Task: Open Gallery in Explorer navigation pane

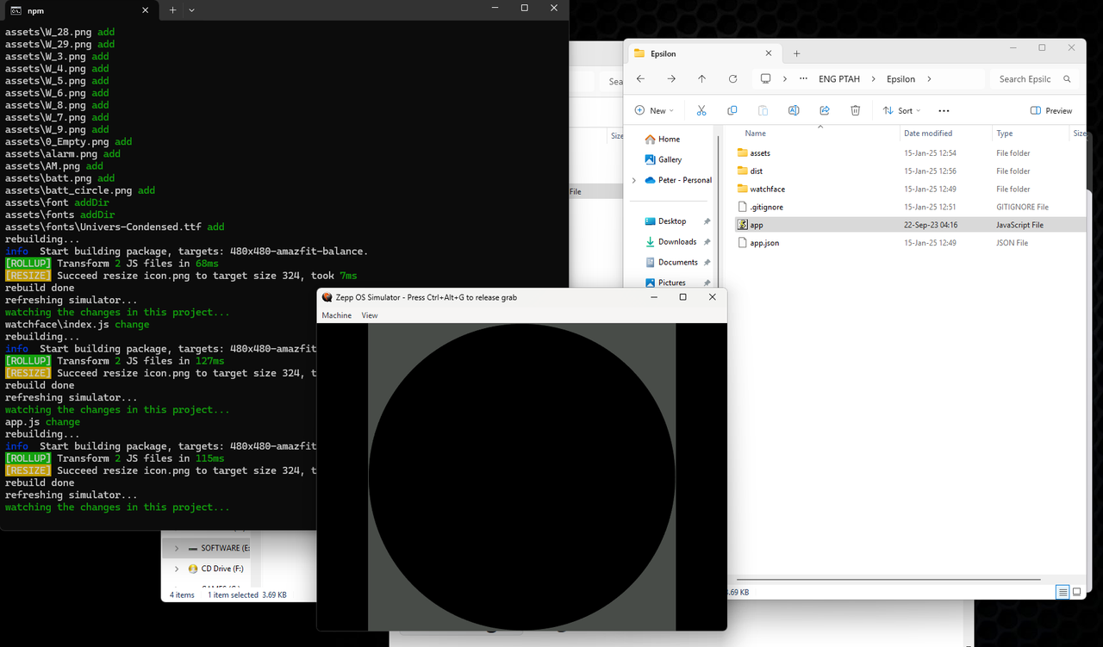Action: 670,159
